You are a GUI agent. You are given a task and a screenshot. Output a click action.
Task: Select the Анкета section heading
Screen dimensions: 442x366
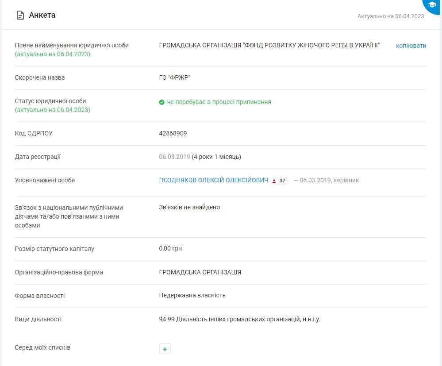pos(42,15)
